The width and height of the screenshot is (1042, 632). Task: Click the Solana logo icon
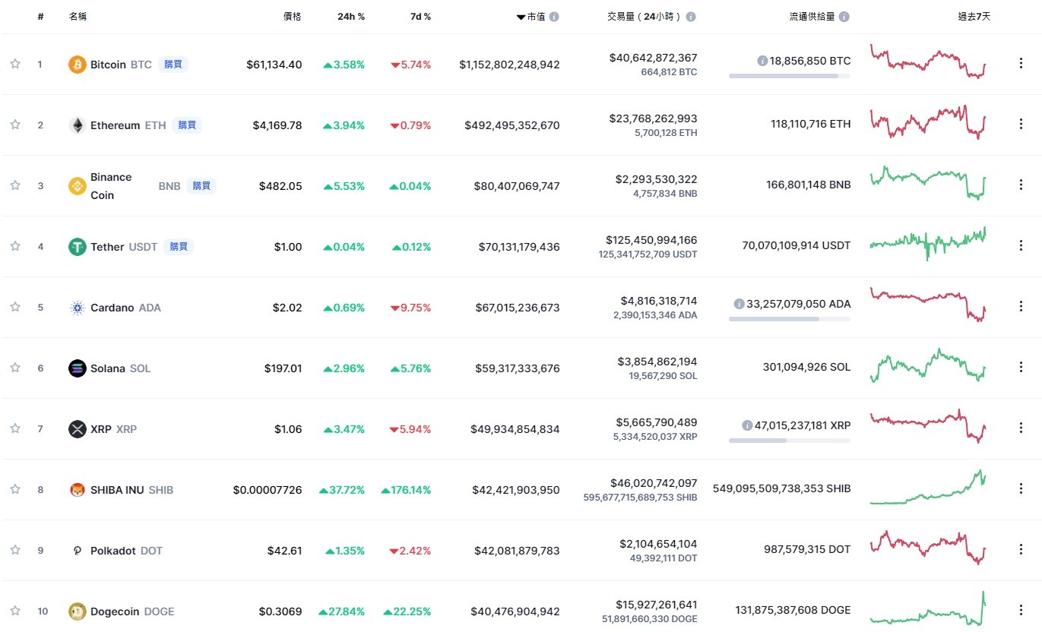click(x=78, y=368)
